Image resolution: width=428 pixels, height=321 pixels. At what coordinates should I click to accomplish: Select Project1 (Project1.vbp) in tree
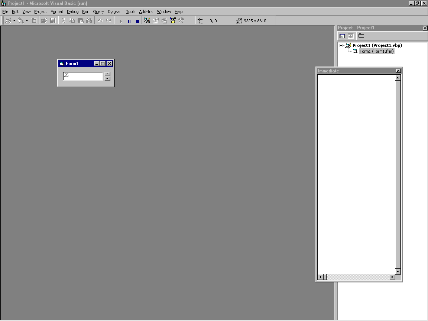pos(377,45)
